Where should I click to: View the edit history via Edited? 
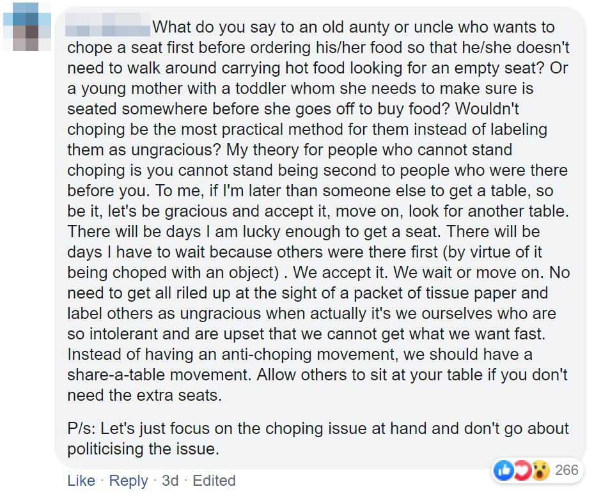(x=214, y=481)
